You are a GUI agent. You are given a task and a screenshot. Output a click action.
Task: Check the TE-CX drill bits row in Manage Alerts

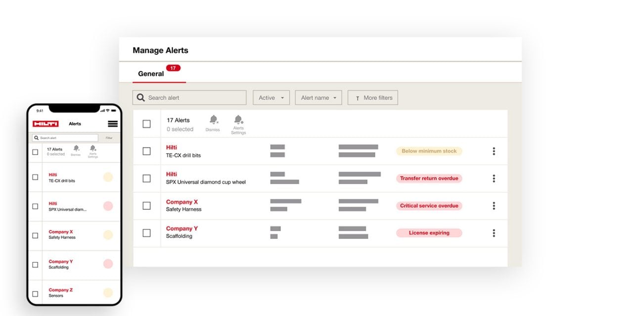pyautogui.click(x=146, y=151)
